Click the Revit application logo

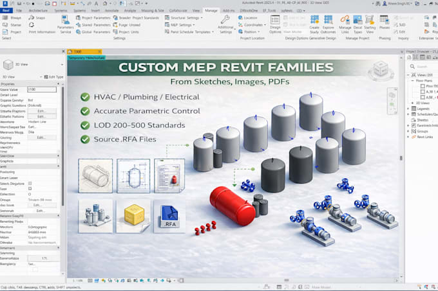[x=5, y=3]
